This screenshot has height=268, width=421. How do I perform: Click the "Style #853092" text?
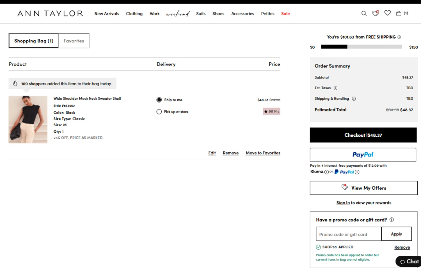[64, 106]
